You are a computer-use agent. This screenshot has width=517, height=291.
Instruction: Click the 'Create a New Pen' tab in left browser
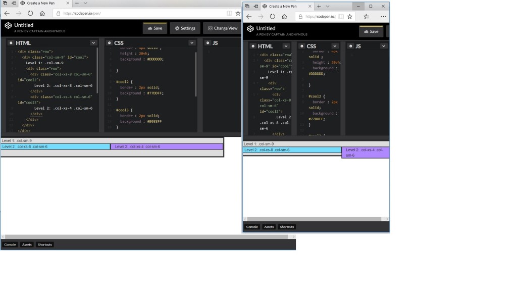click(x=44, y=3)
